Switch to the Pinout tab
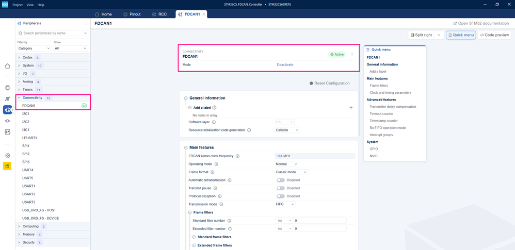The height and width of the screenshot is (250, 515). pos(132,14)
